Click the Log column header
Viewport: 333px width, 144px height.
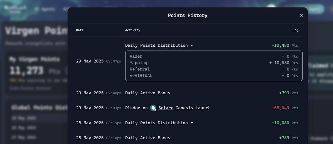coord(295,30)
